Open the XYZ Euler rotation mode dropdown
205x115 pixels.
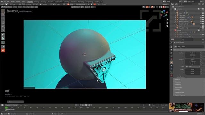click(x=193, y=67)
